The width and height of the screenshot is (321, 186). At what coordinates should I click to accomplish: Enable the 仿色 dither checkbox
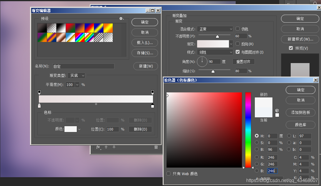[x=237, y=29]
